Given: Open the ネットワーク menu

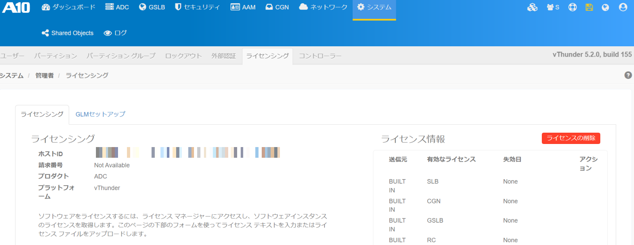Looking at the screenshot, I should pyautogui.click(x=323, y=7).
